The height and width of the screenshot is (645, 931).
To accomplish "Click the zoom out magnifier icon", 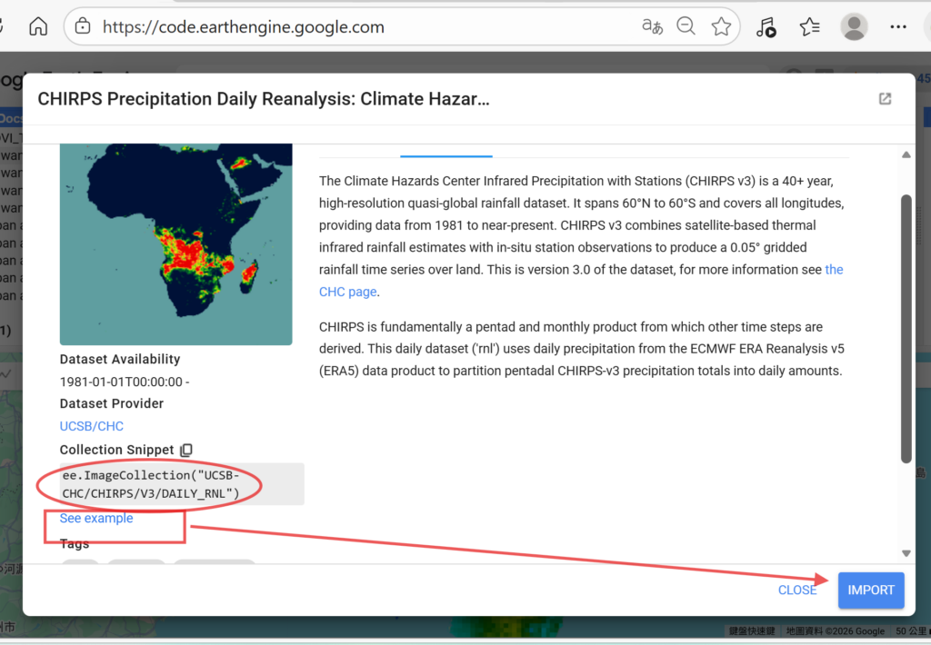I will (x=686, y=26).
